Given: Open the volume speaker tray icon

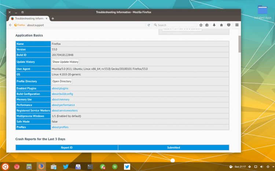Looking at the screenshot, I should pos(262,167).
